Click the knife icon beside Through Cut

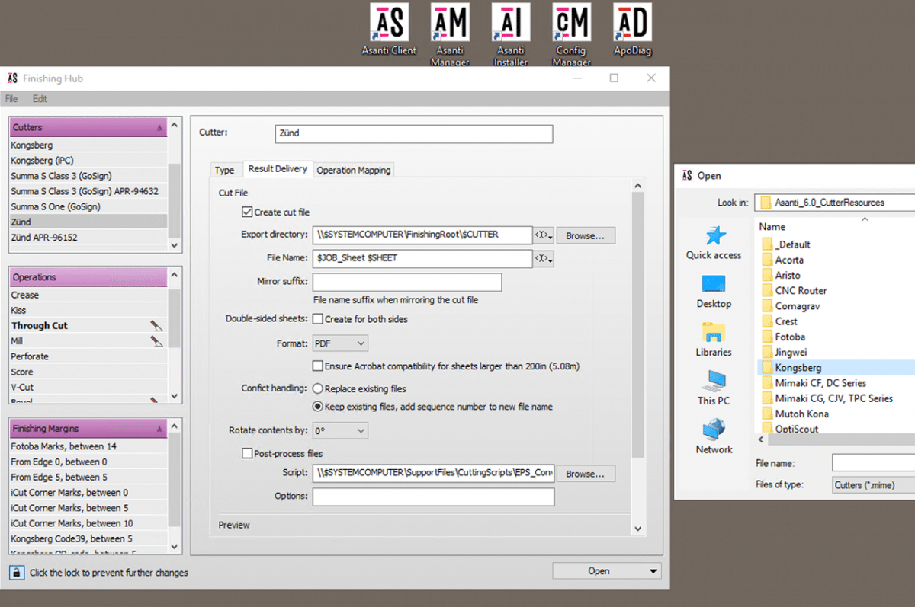[x=156, y=325]
